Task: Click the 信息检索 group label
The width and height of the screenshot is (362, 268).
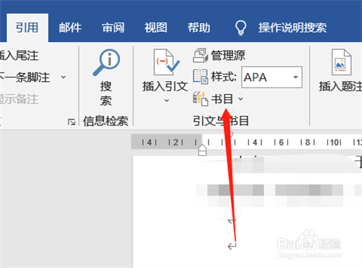Action: tap(106, 121)
